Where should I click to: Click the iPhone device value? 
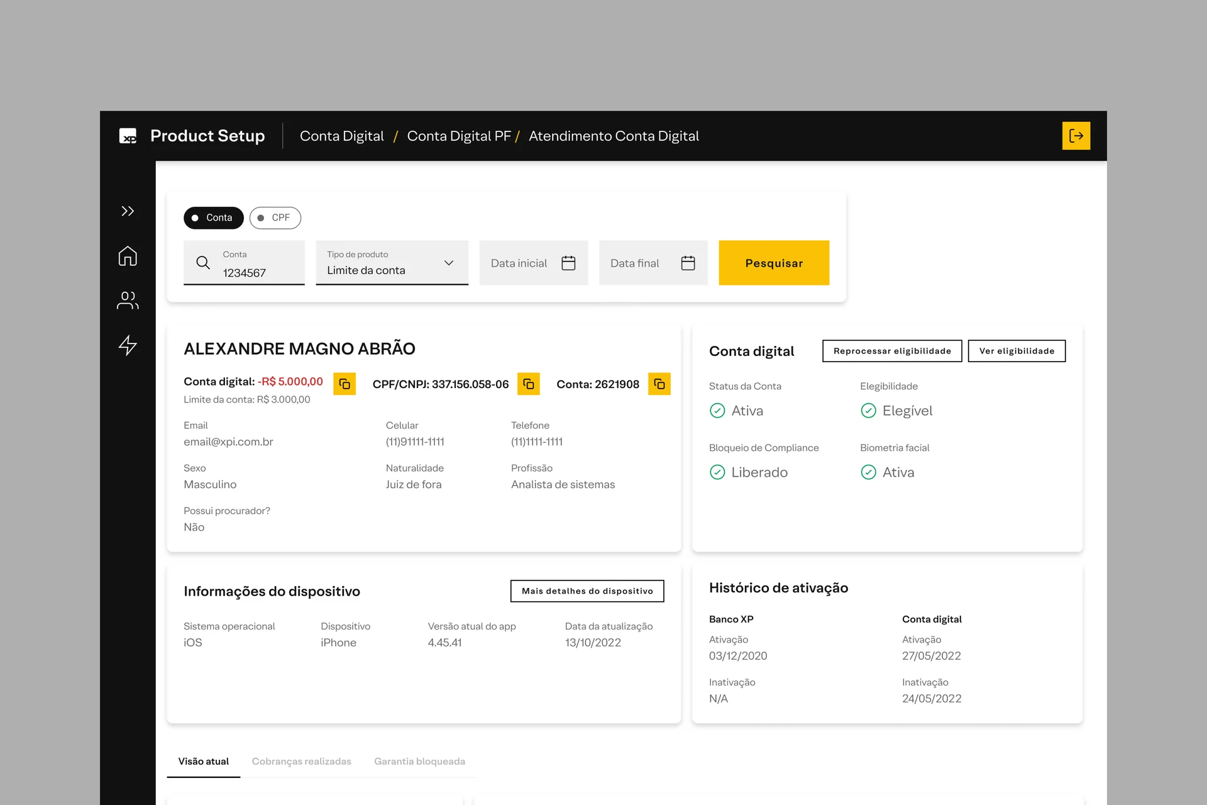click(x=338, y=643)
